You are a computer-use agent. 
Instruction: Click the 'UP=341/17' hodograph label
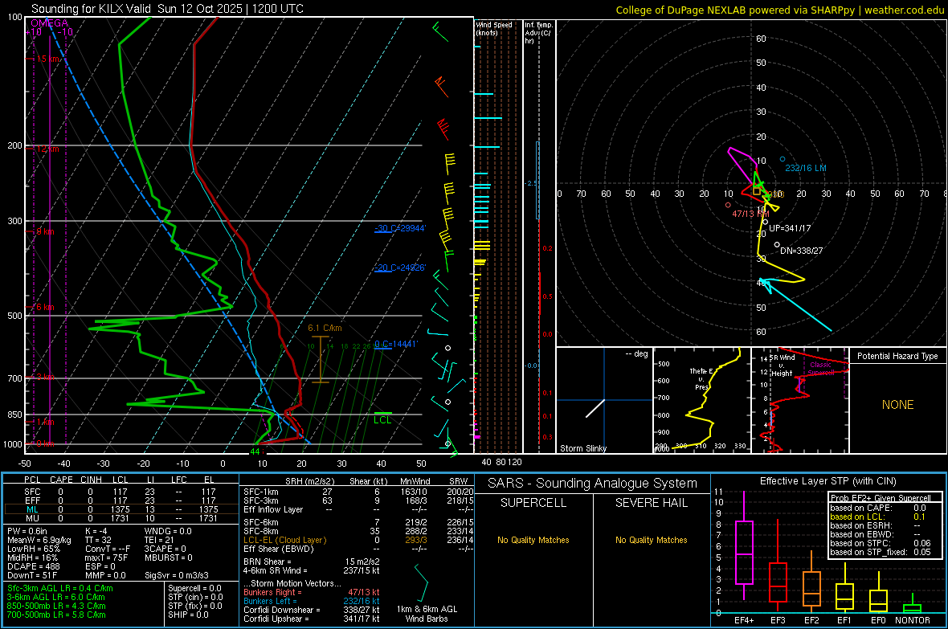pyautogui.click(x=790, y=228)
